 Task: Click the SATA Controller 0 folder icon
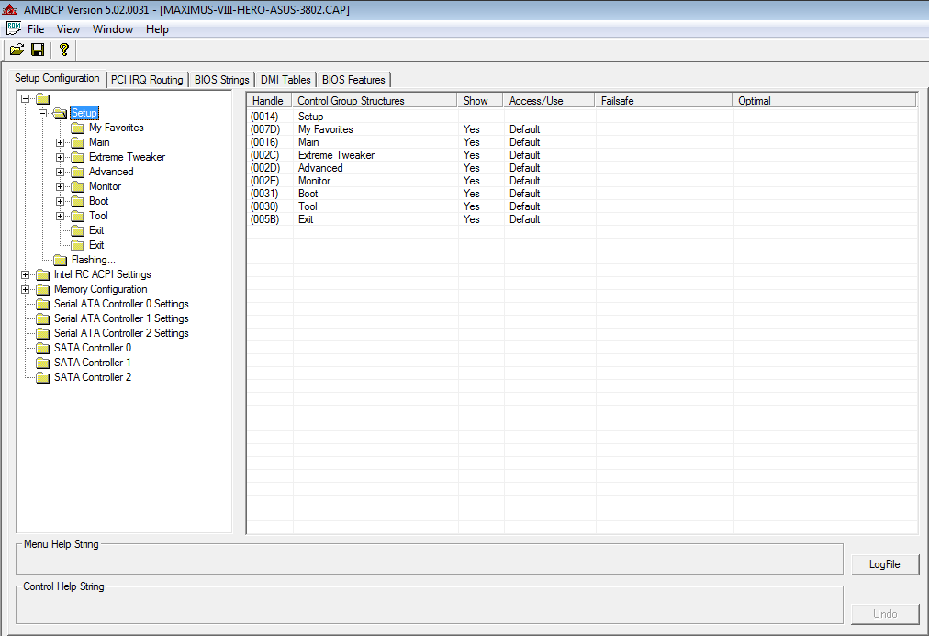[x=42, y=348]
